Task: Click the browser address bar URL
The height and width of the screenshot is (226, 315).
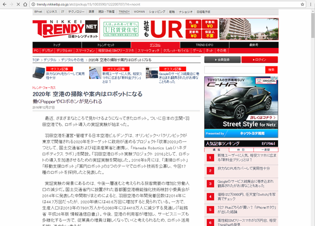Action: (98, 3)
